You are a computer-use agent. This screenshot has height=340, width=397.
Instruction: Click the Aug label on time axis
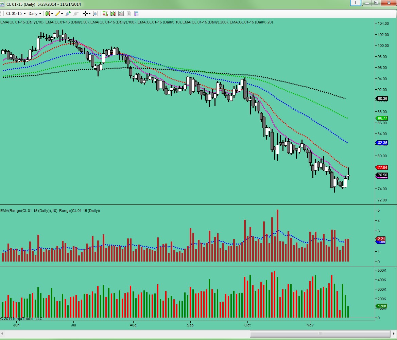pos(133,325)
